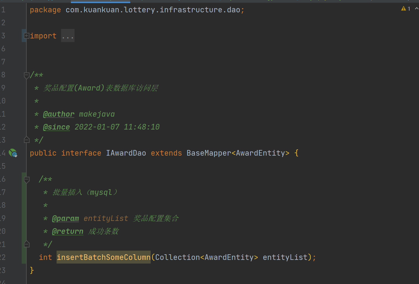This screenshot has width=419, height=284.
Task: Click the date 2022-01-07 11:48:10
Action: [117, 127]
